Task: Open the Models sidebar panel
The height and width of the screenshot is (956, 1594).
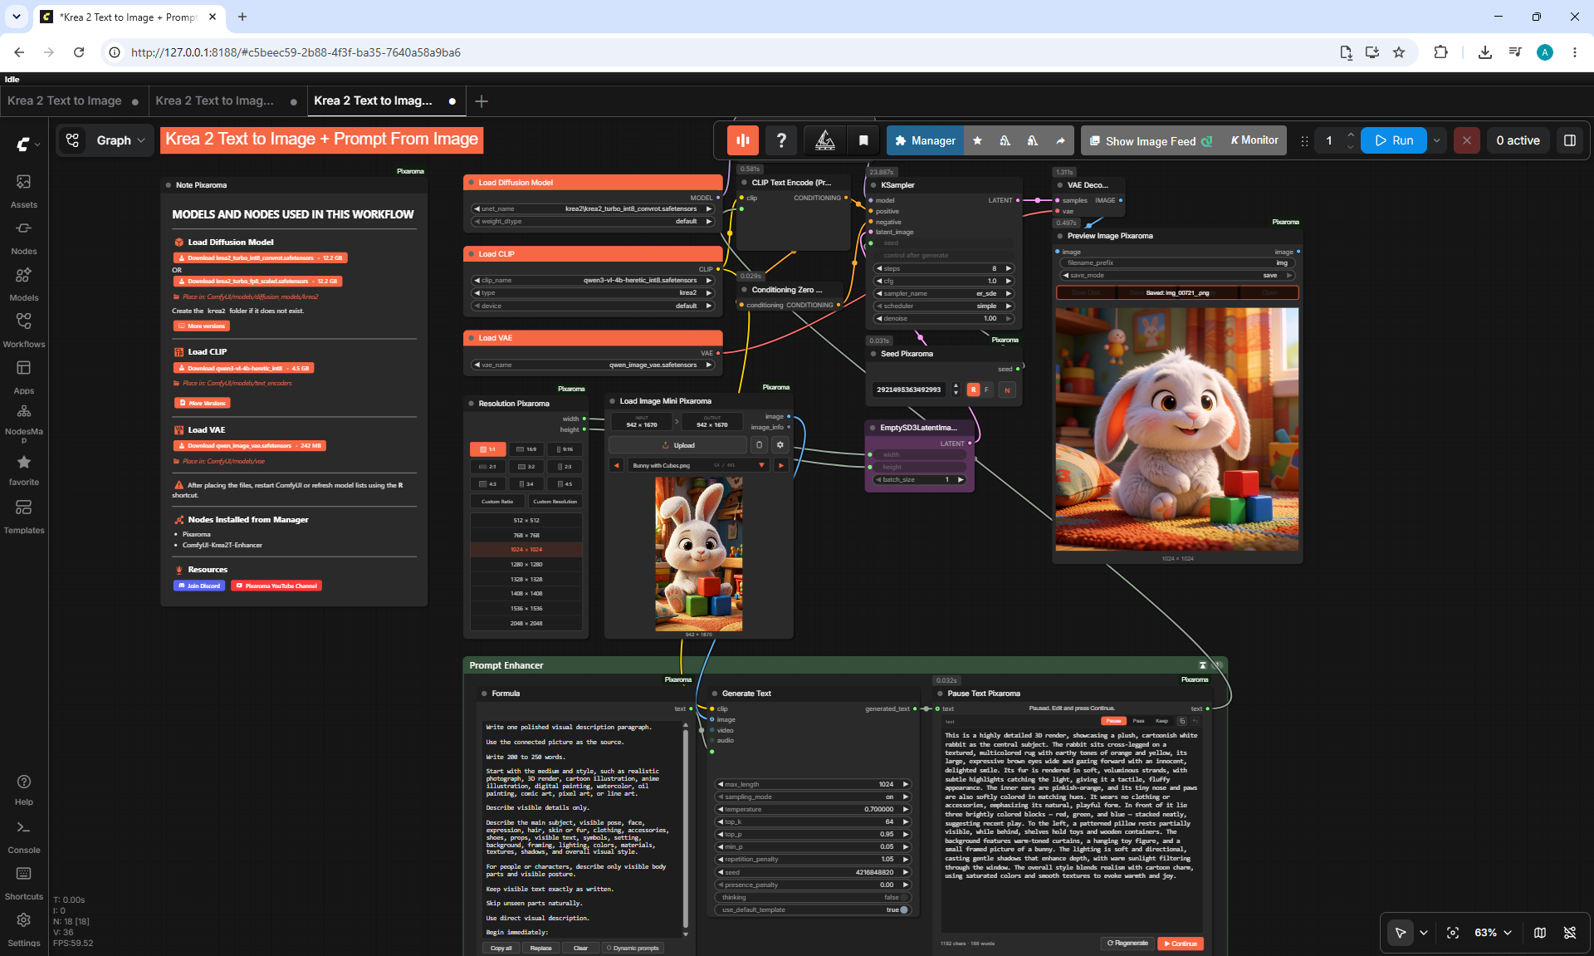Action: 23,284
